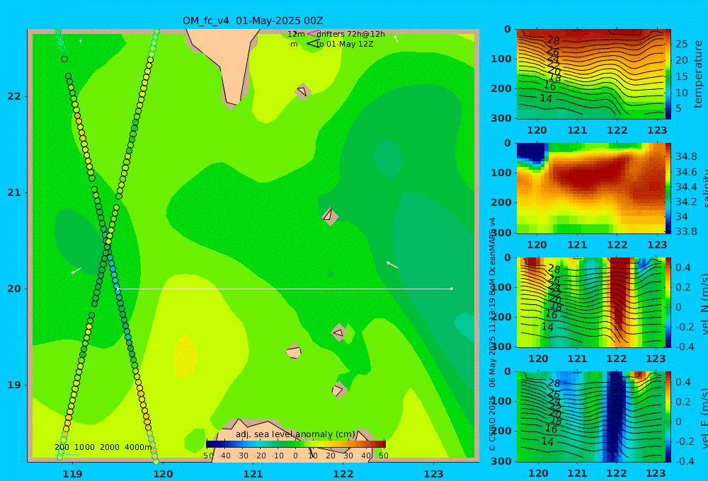Image resolution: width=708 pixels, height=481 pixels.
Task: Click the vel. E colorbar
Action: click(x=668, y=417)
